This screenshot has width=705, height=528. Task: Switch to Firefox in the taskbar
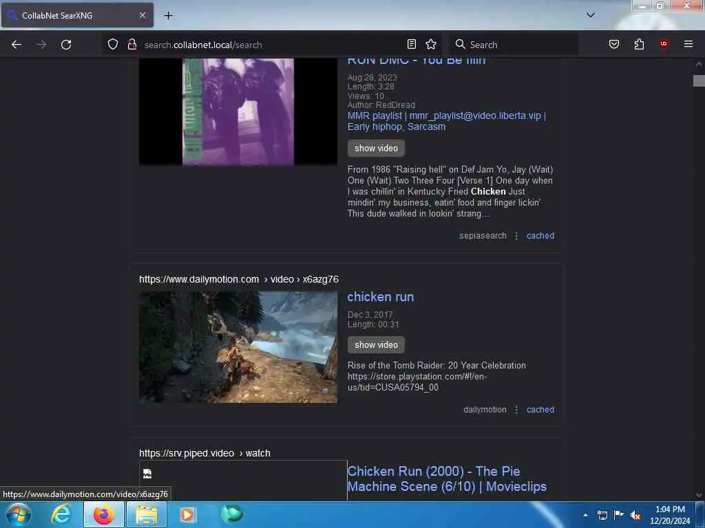(103, 514)
